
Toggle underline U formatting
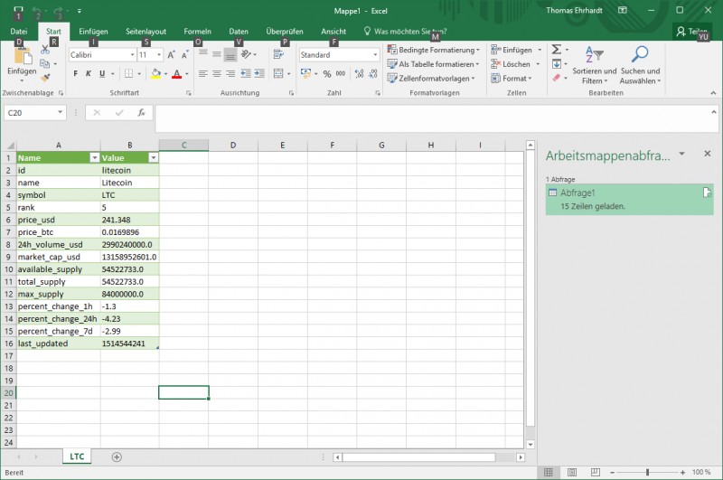pos(102,74)
